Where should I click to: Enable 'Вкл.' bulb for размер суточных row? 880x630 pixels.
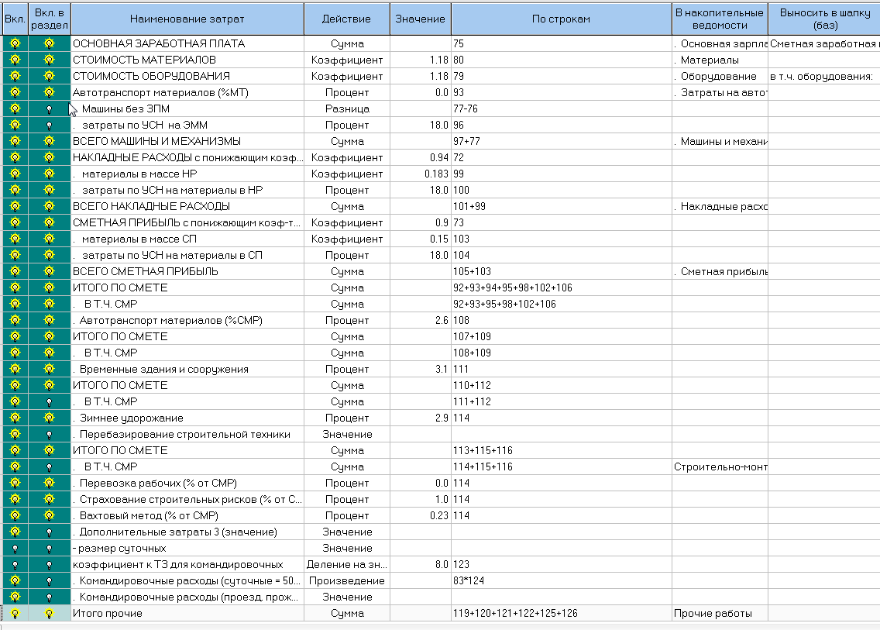pyautogui.click(x=14, y=549)
